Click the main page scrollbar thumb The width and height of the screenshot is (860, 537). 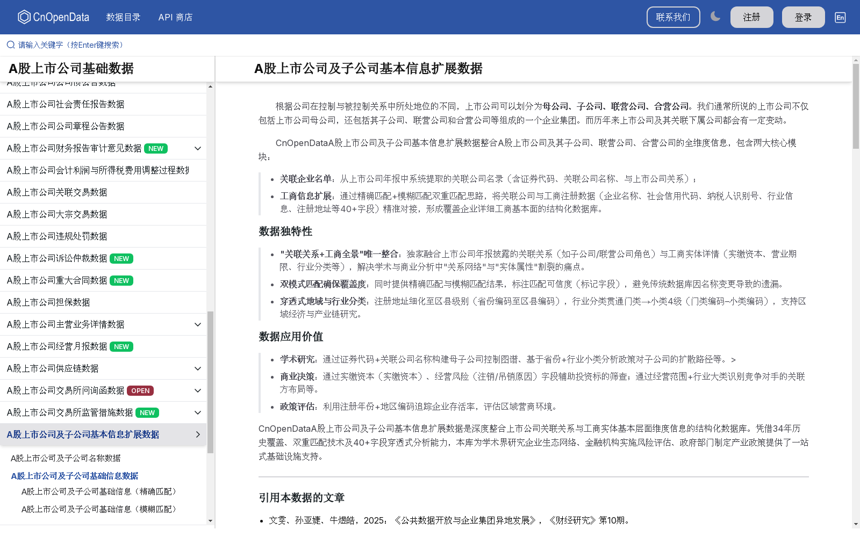pos(856,106)
